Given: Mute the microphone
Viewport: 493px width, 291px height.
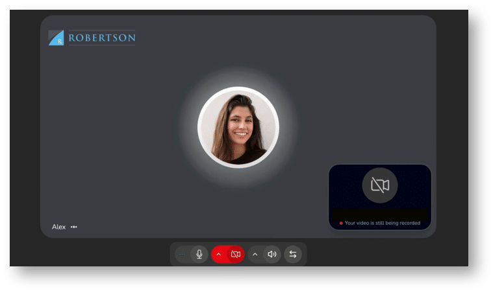Looking at the screenshot, I should click(199, 254).
